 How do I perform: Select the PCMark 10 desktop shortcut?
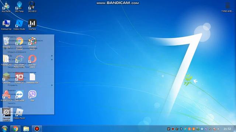click(x=19, y=78)
